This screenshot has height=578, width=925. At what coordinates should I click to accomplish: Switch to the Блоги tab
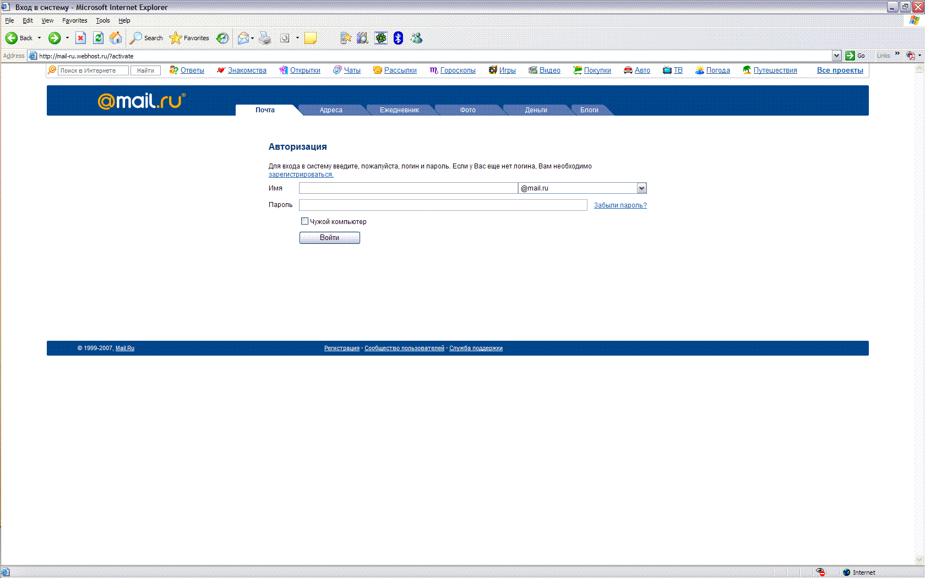pyautogui.click(x=589, y=110)
